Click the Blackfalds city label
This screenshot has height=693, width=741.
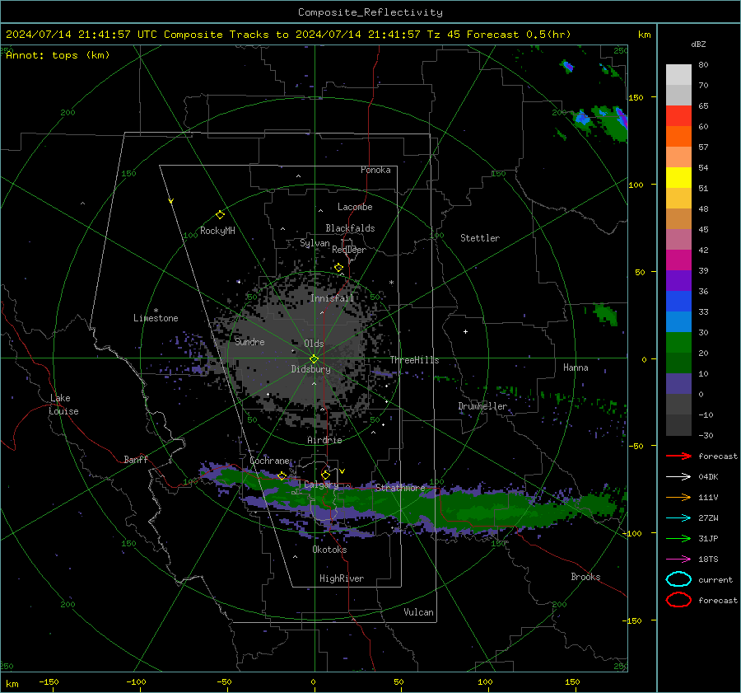coord(350,228)
